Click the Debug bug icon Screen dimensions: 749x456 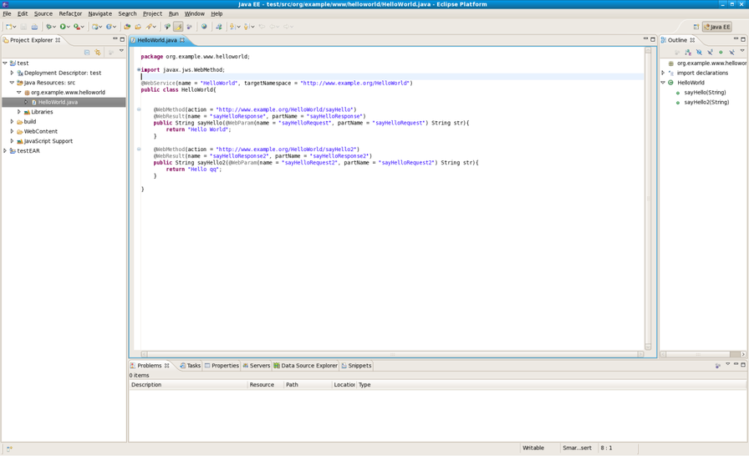(x=49, y=27)
